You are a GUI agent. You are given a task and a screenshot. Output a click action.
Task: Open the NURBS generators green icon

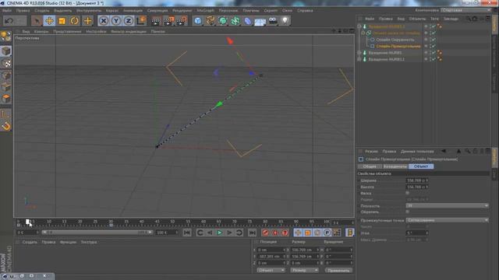coord(223,21)
